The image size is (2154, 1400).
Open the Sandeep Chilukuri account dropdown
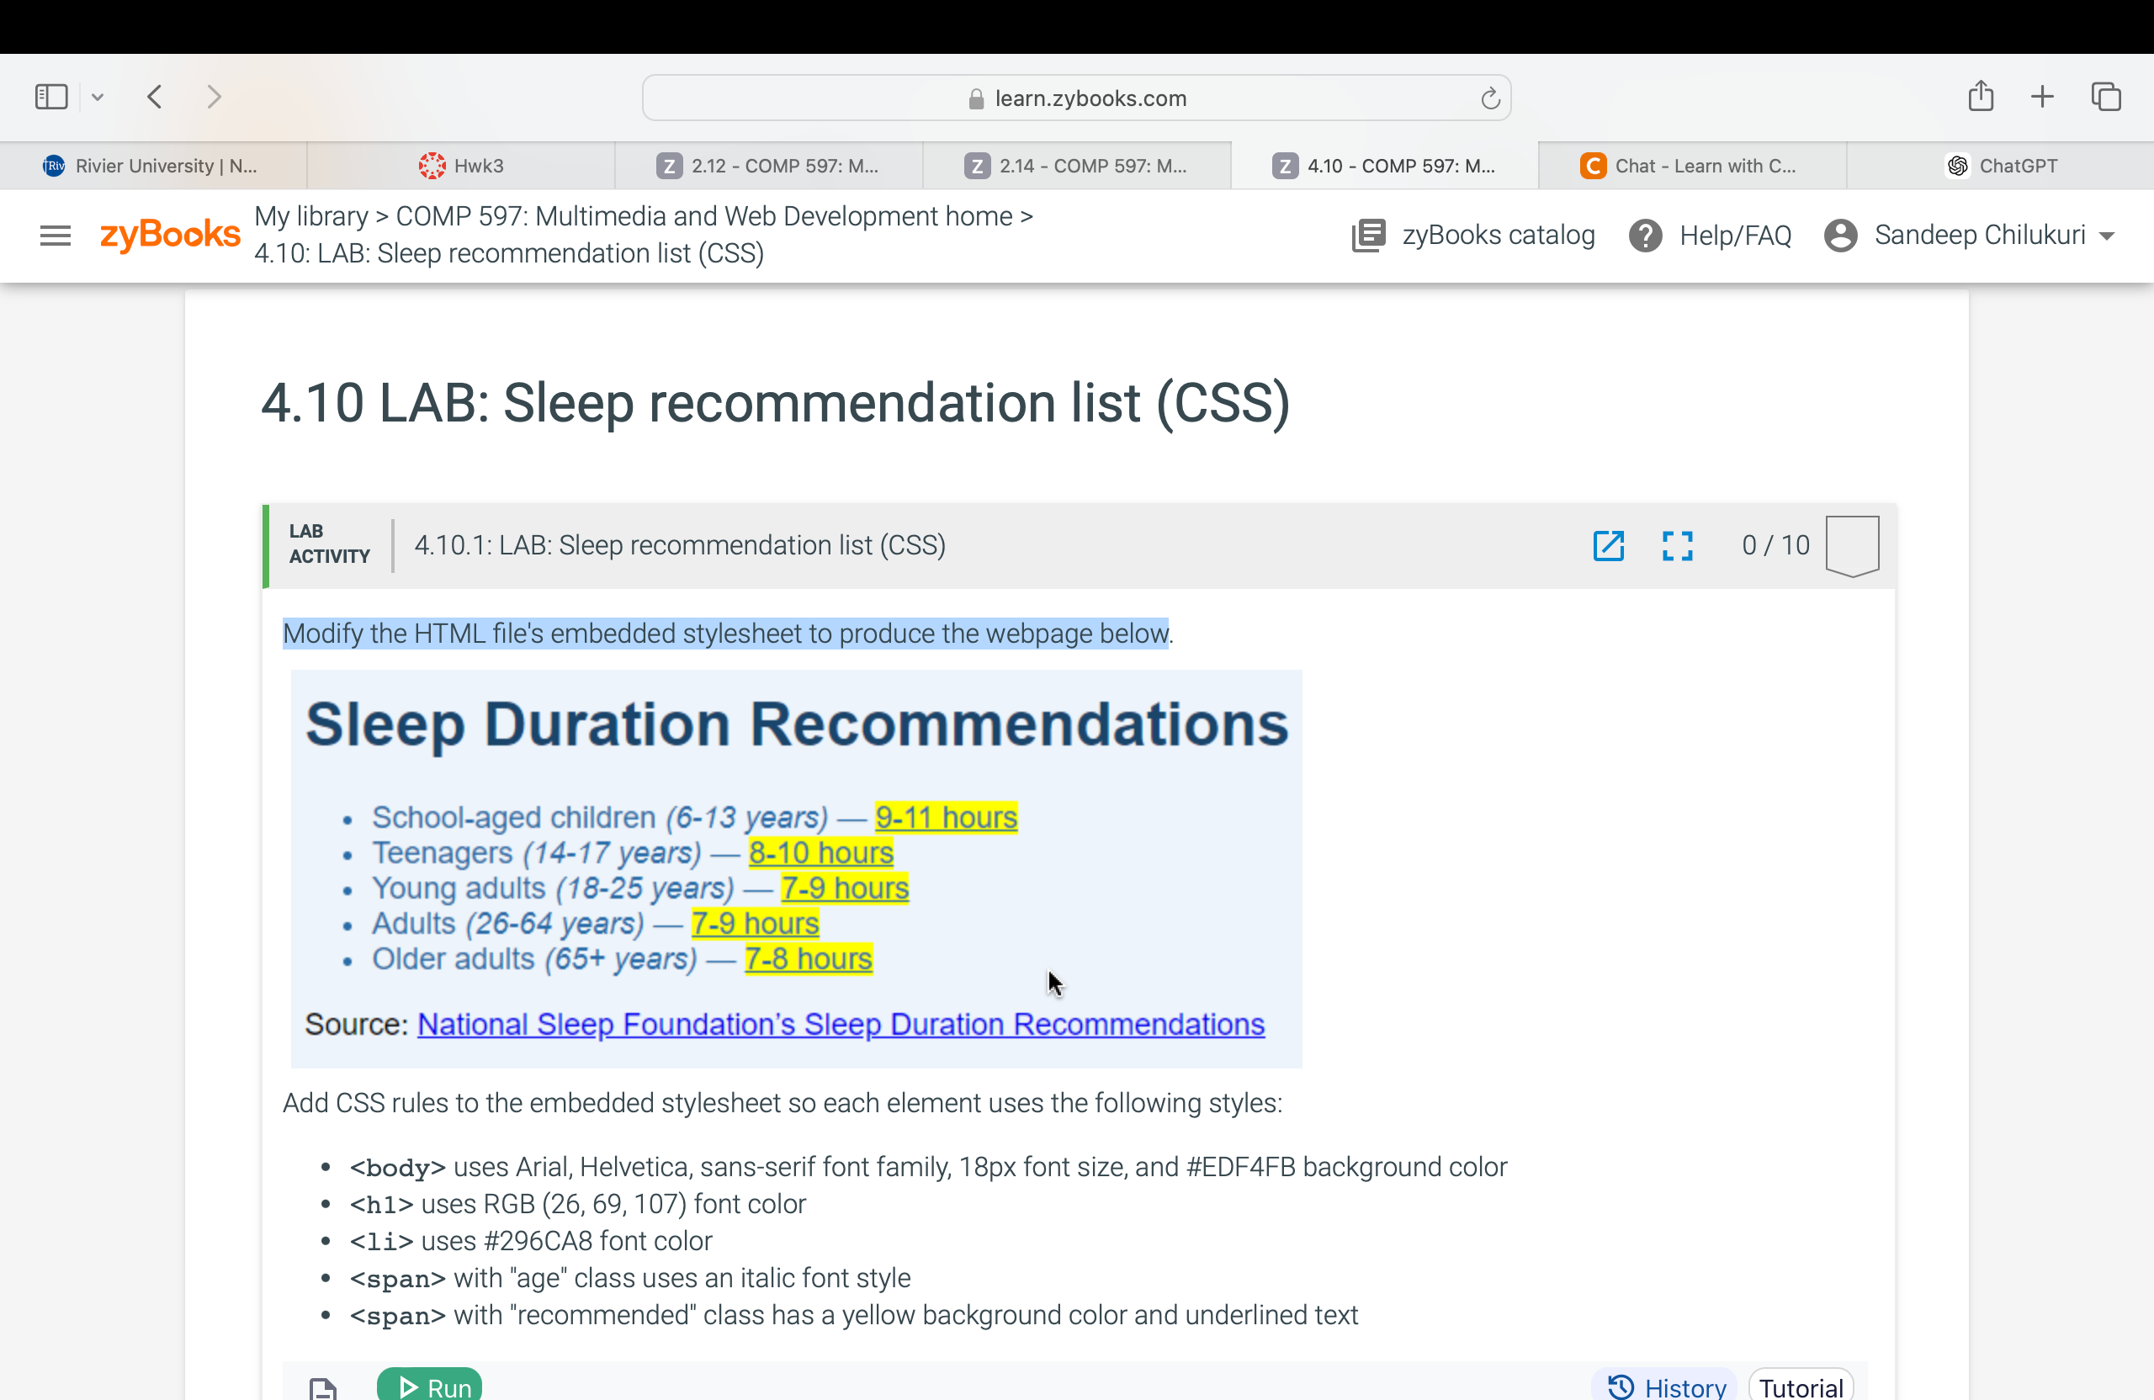point(1973,235)
